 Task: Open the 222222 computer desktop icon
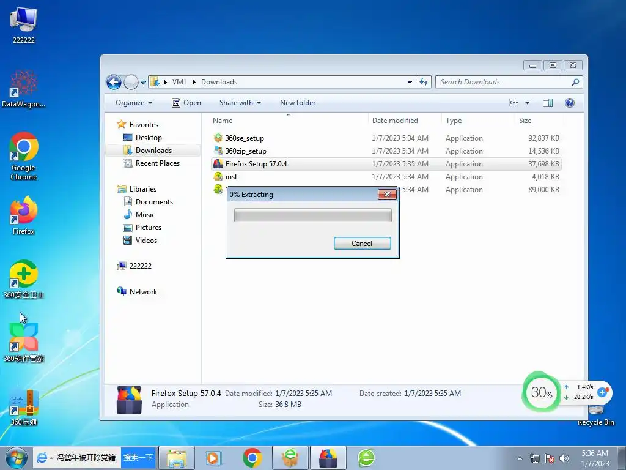point(24,24)
